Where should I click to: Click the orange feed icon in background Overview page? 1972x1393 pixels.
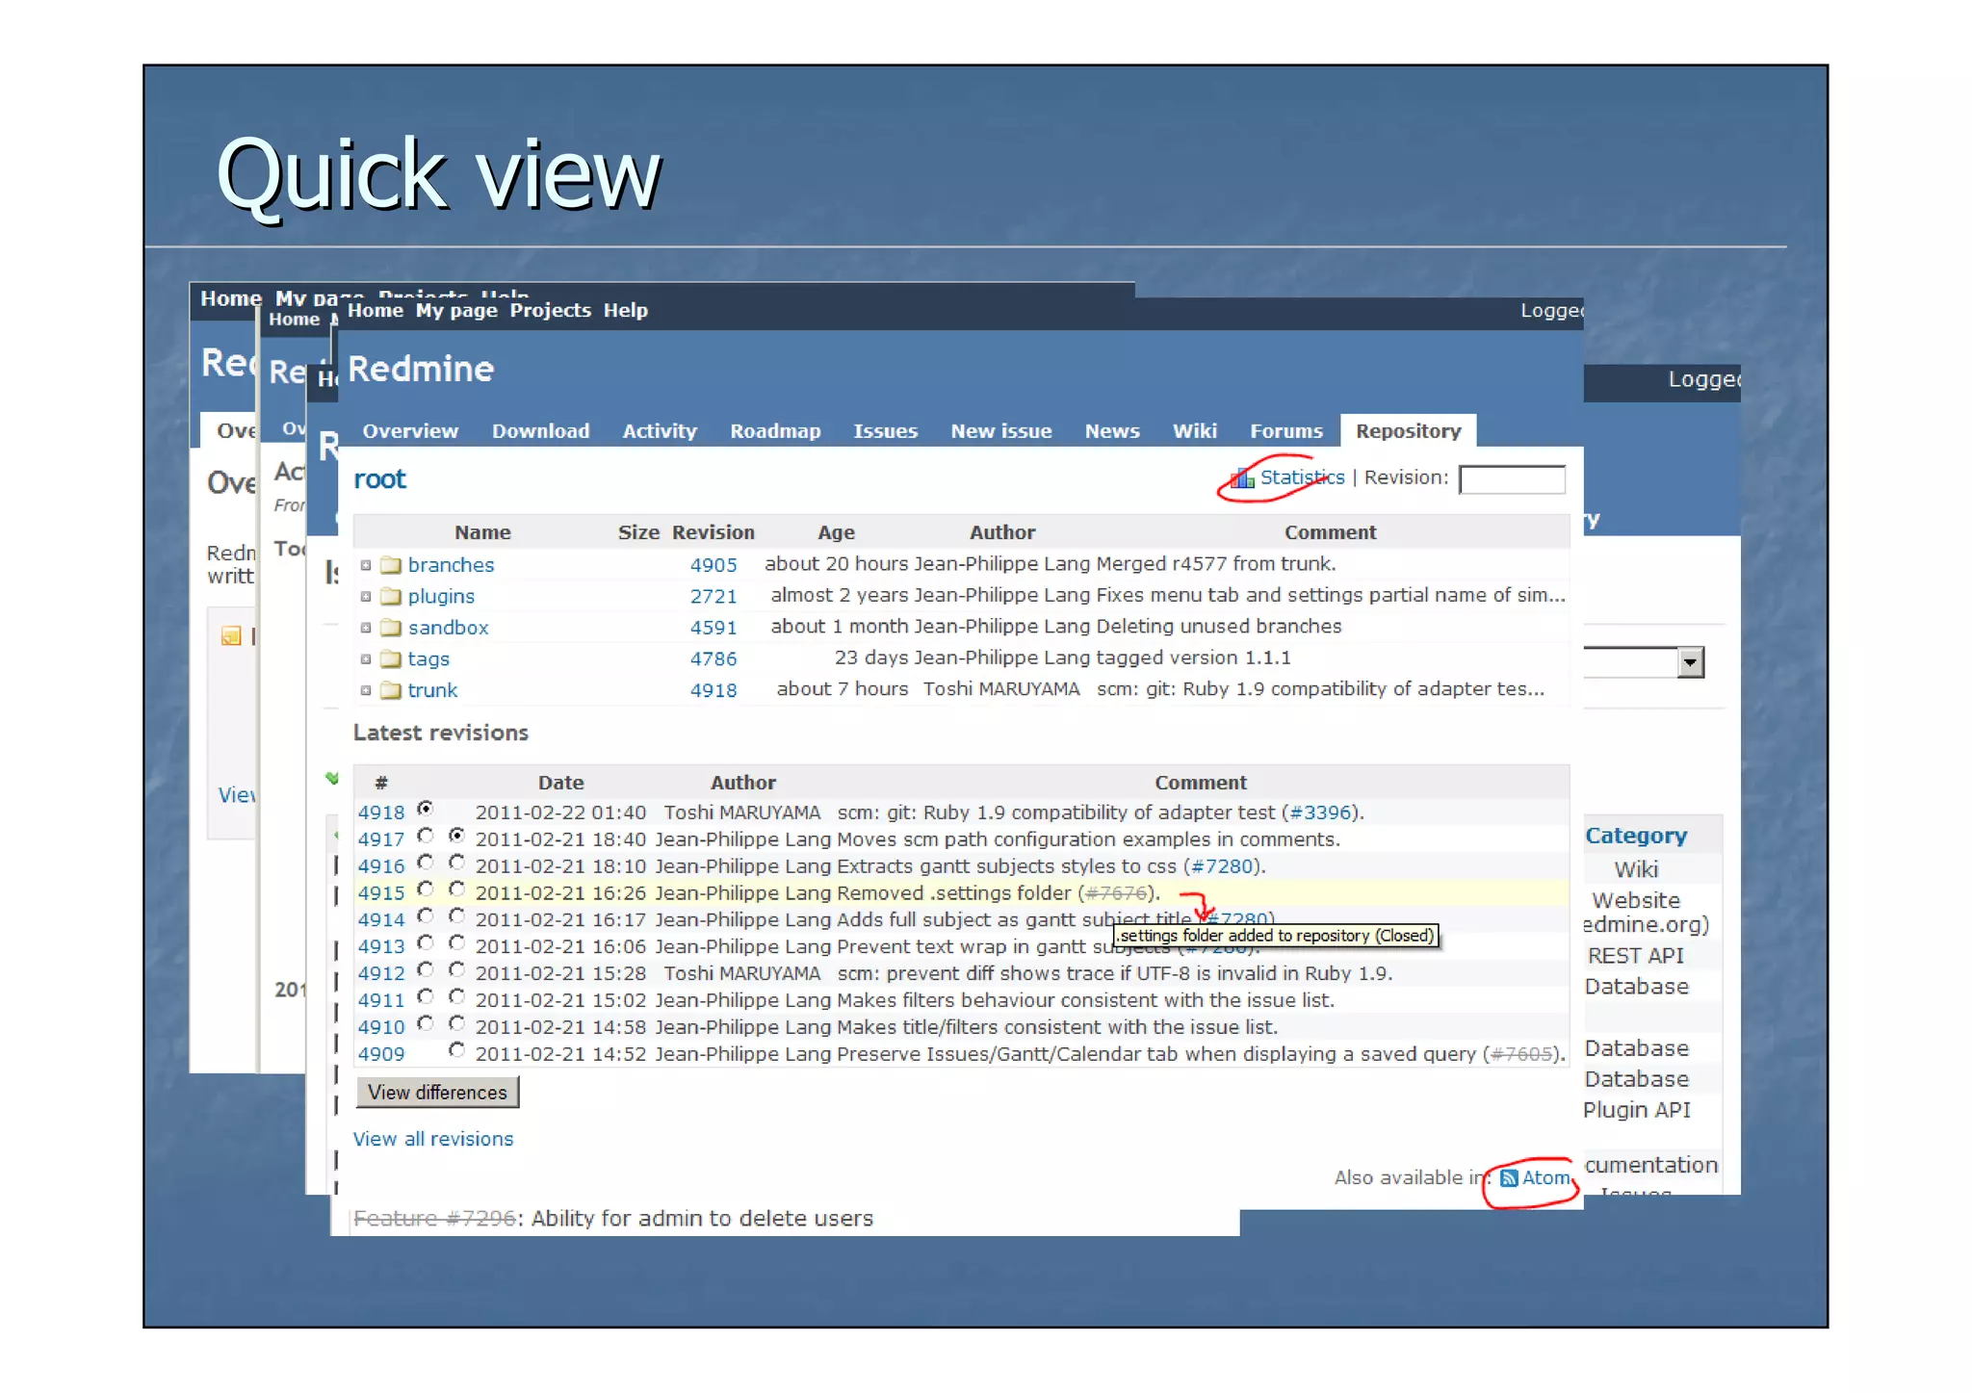pyautogui.click(x=231, y=635)
